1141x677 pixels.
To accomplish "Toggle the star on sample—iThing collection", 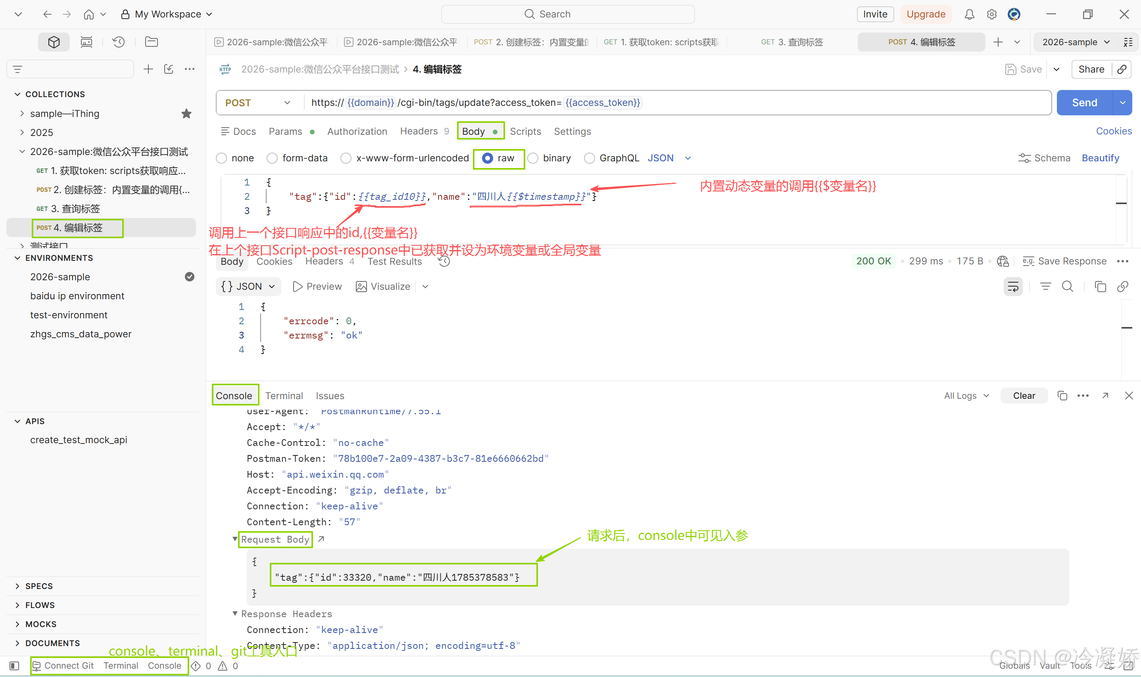I will tap(186, 114).
